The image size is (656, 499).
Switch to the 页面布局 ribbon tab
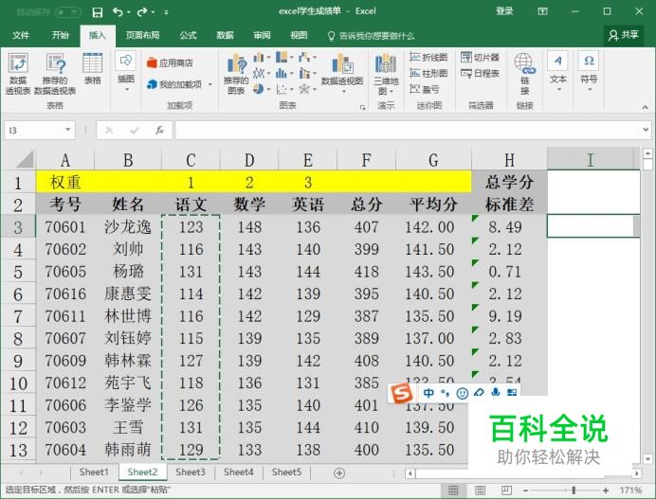pos(142,35)
